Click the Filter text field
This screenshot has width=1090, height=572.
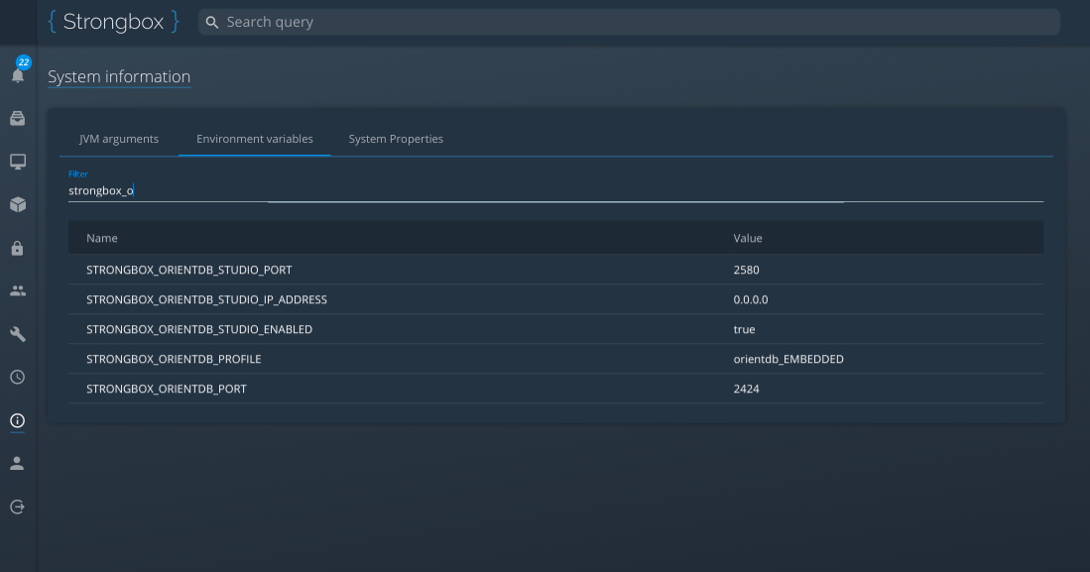pos(555,190)
